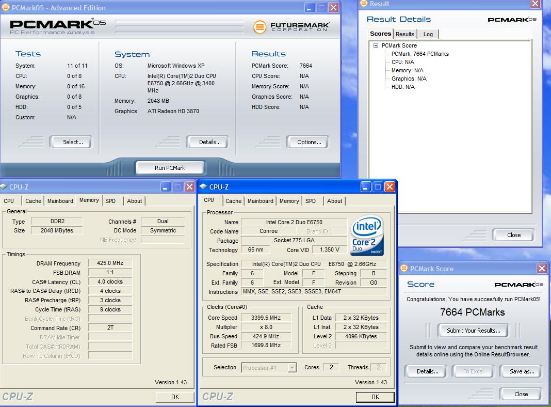Open Mainboard tab in front CPU-Z window

(260, 201)
